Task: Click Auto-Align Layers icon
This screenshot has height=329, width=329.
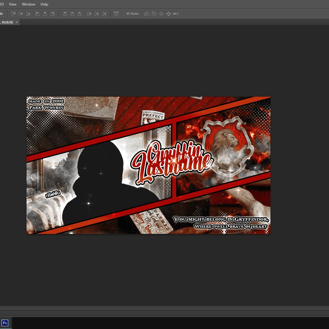Action: [x=116, y=14]
